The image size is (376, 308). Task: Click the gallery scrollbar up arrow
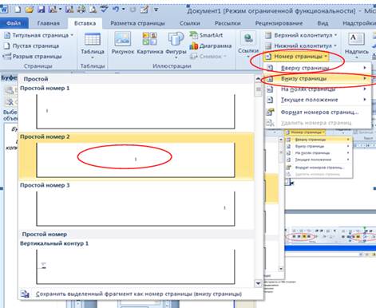pyautogui.click(x=258, y=79)
